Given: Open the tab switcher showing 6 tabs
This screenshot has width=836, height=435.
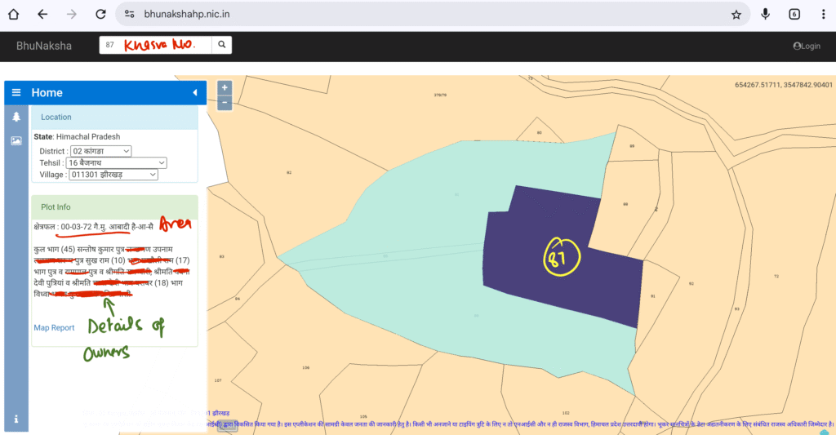Looking at the screenshot, I should (794, 15).
